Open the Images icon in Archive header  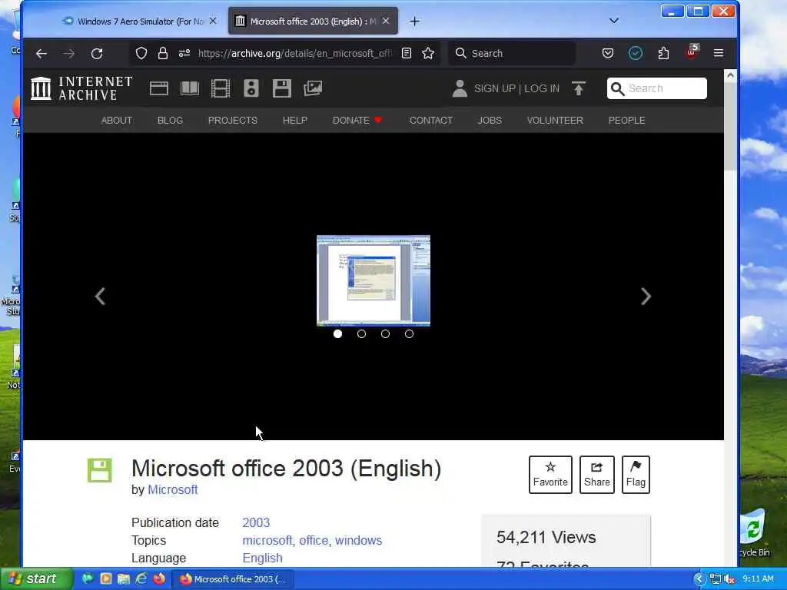313,88
